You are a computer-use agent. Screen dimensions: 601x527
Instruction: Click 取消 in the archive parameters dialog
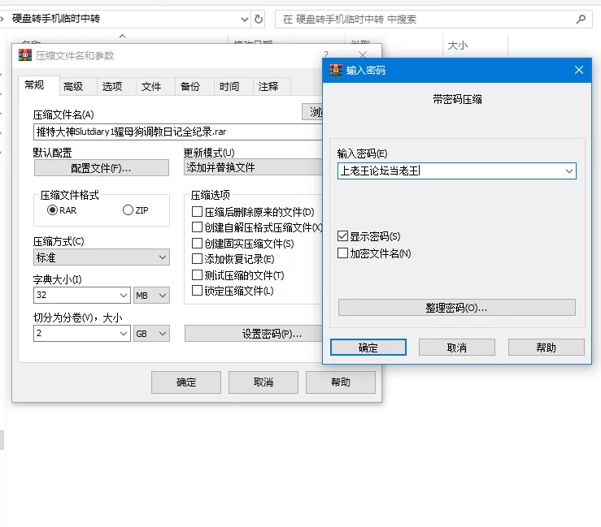pyautogui.click(x=263, y=382)
